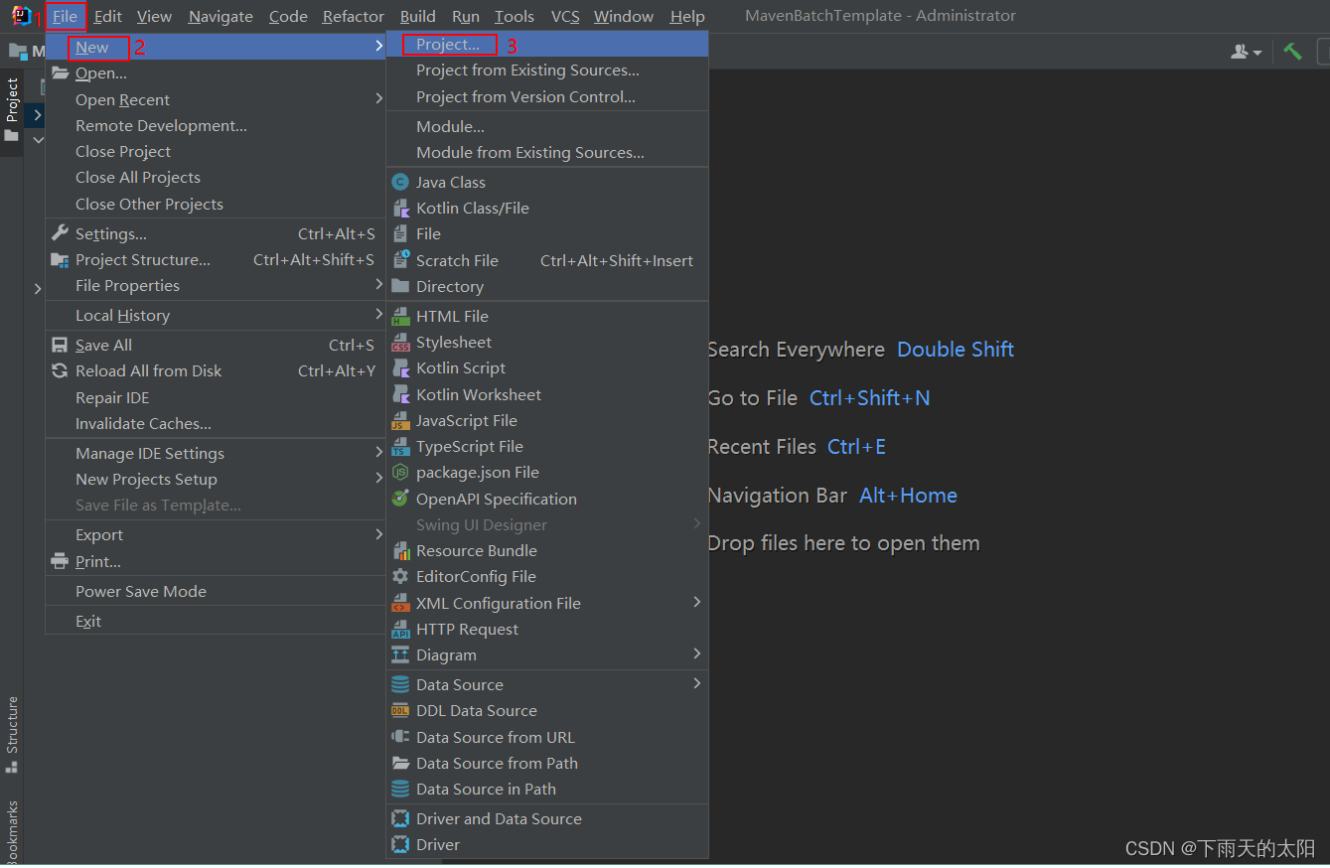Image resolution: width=1330 pixels, height=868 pixels.
Task: Click the EditorConfig File gear icon
Action: (400, 576)
